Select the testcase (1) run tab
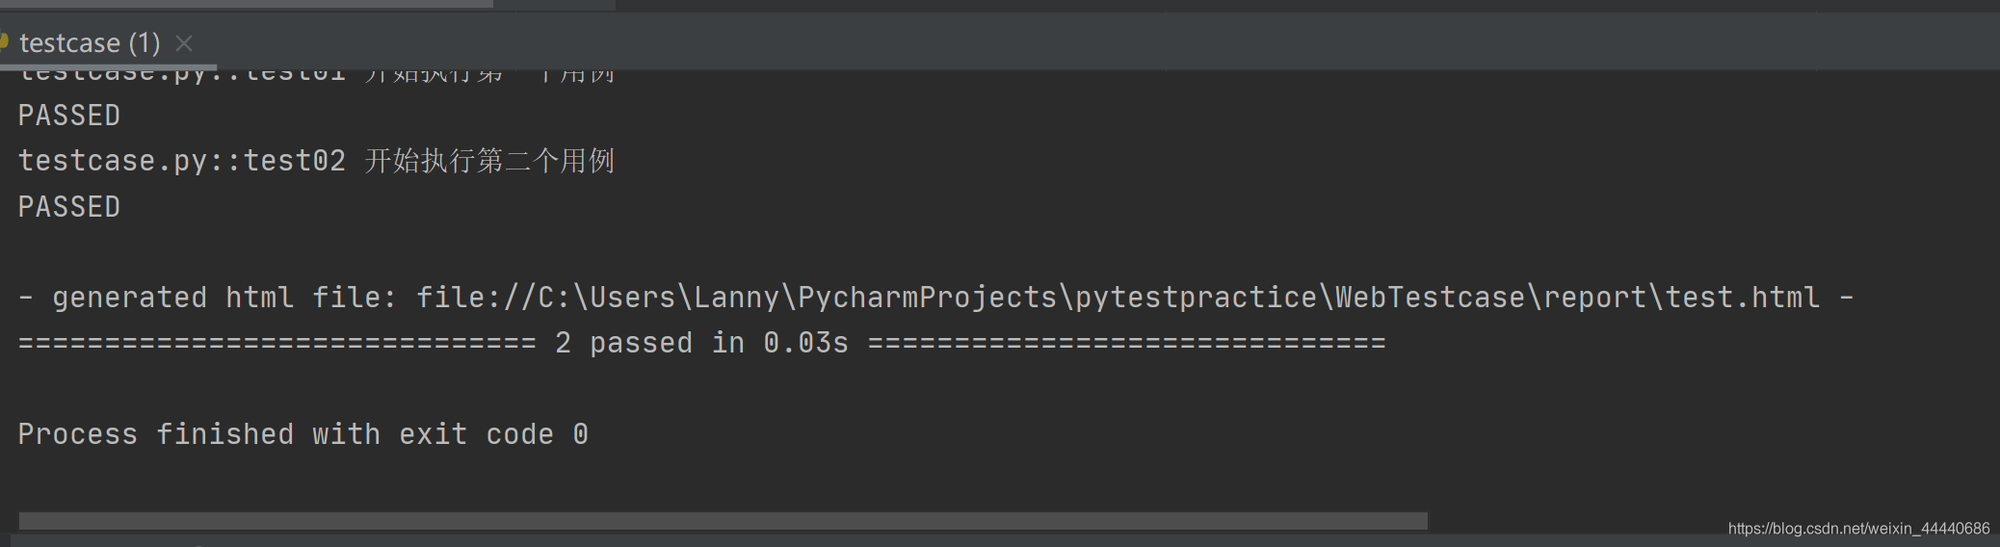 [x=90, y=43]
